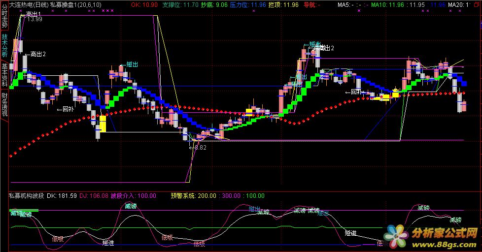
Task: Select the DK: 181.59 value
Action: pos(62,195)
